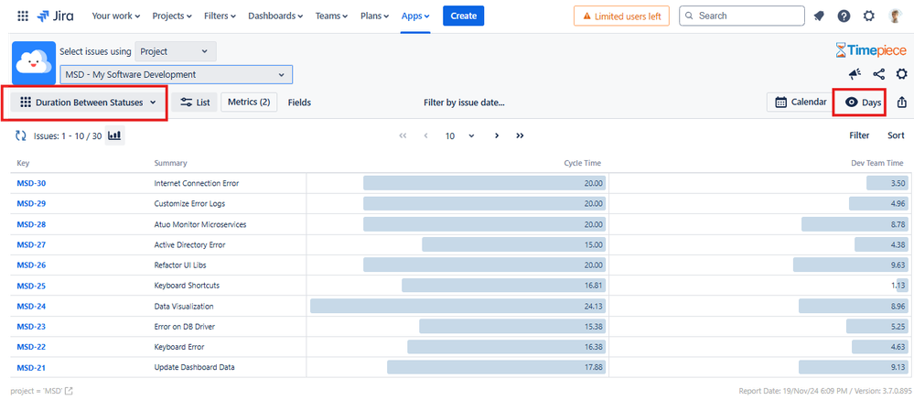Open issue MSD-26 link

click(x=31, y=265)
